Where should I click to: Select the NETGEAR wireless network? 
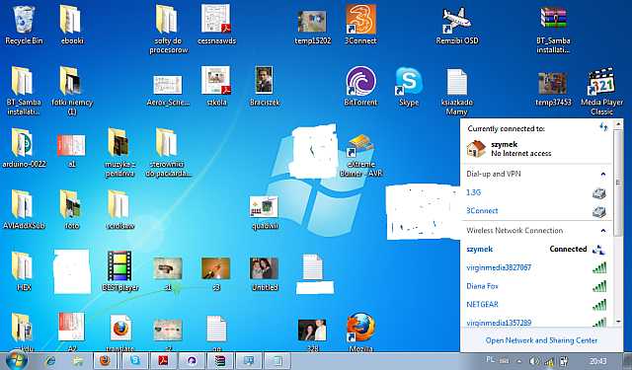pyautogui.click(x=536, y=304)
